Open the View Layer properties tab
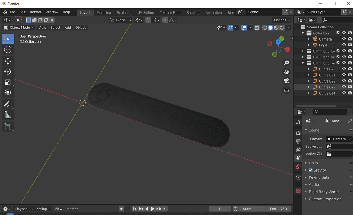The height and width of the screenshot is (215, 353). pos(298,150)
